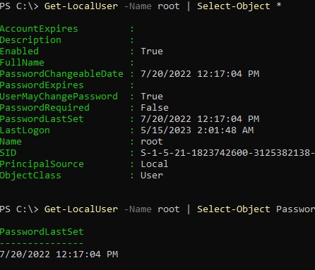Click the PasswordExpires property label
Viewport: 315px width, 270px height.
pos(42,85)
